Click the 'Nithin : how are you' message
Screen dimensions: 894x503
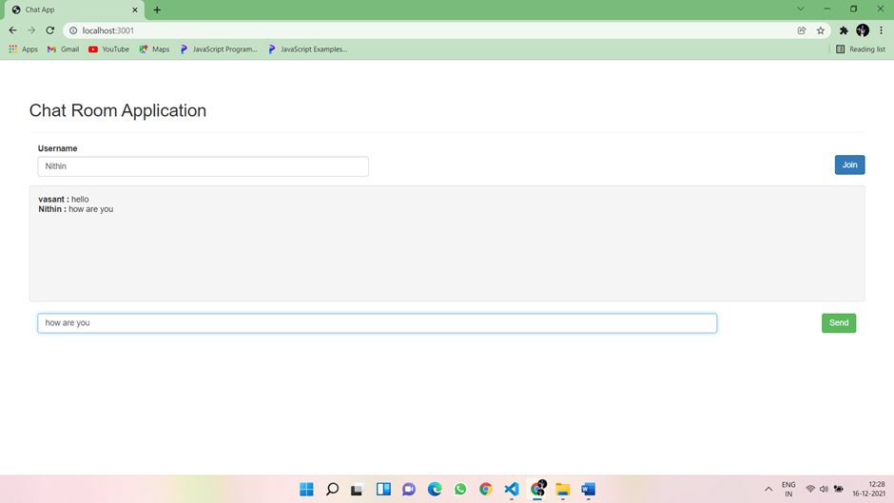pyautogui.click(x=76, y=209)
